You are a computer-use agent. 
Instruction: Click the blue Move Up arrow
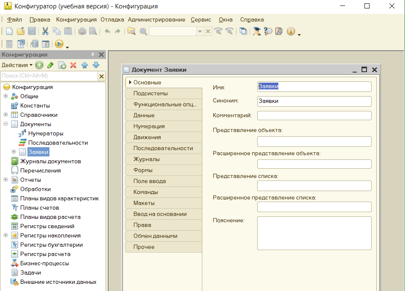click(x=84, y=65)
